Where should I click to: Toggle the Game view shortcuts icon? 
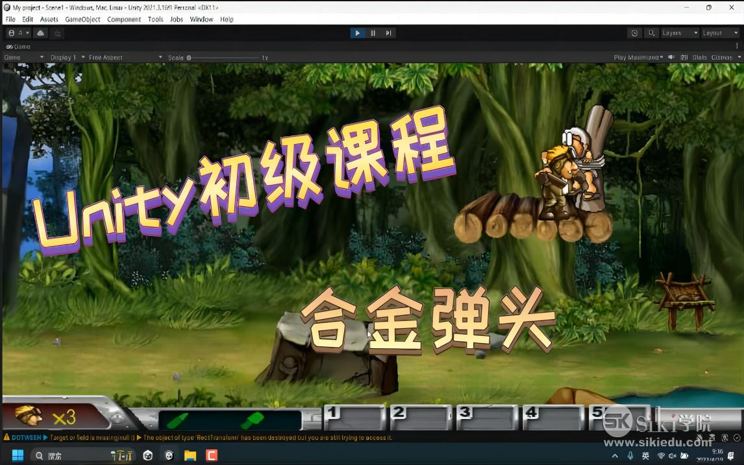click(x=684, y=57)
